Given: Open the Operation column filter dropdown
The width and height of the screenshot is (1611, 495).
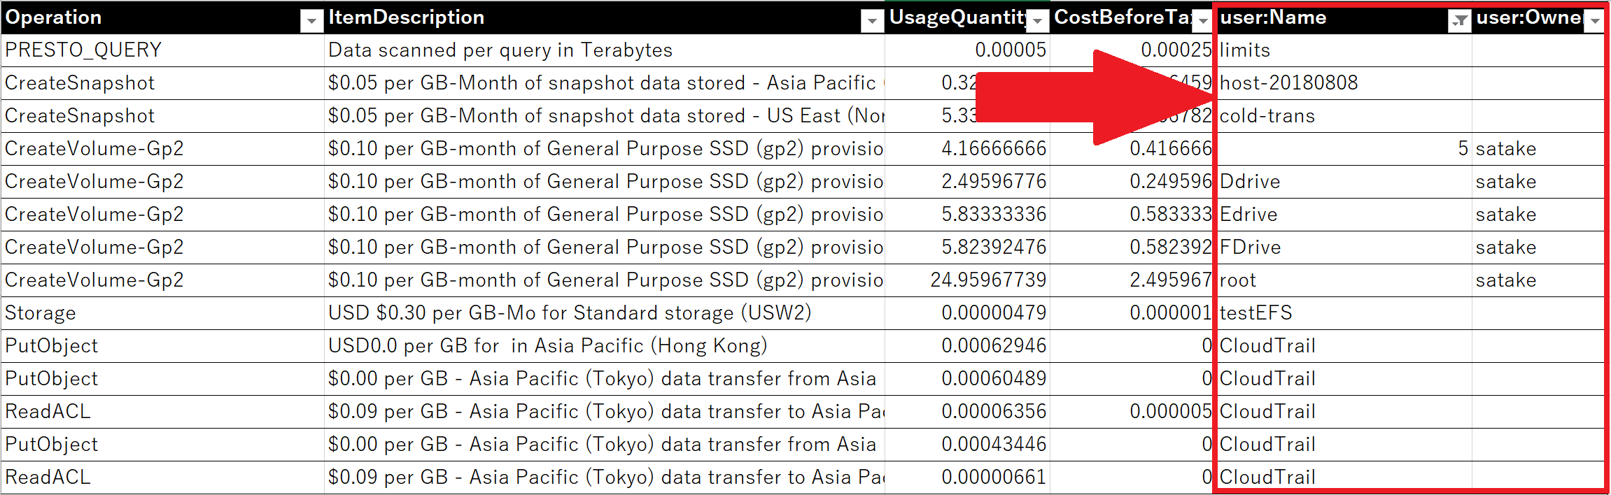Looking at the screenshot, I should point(311,22).
